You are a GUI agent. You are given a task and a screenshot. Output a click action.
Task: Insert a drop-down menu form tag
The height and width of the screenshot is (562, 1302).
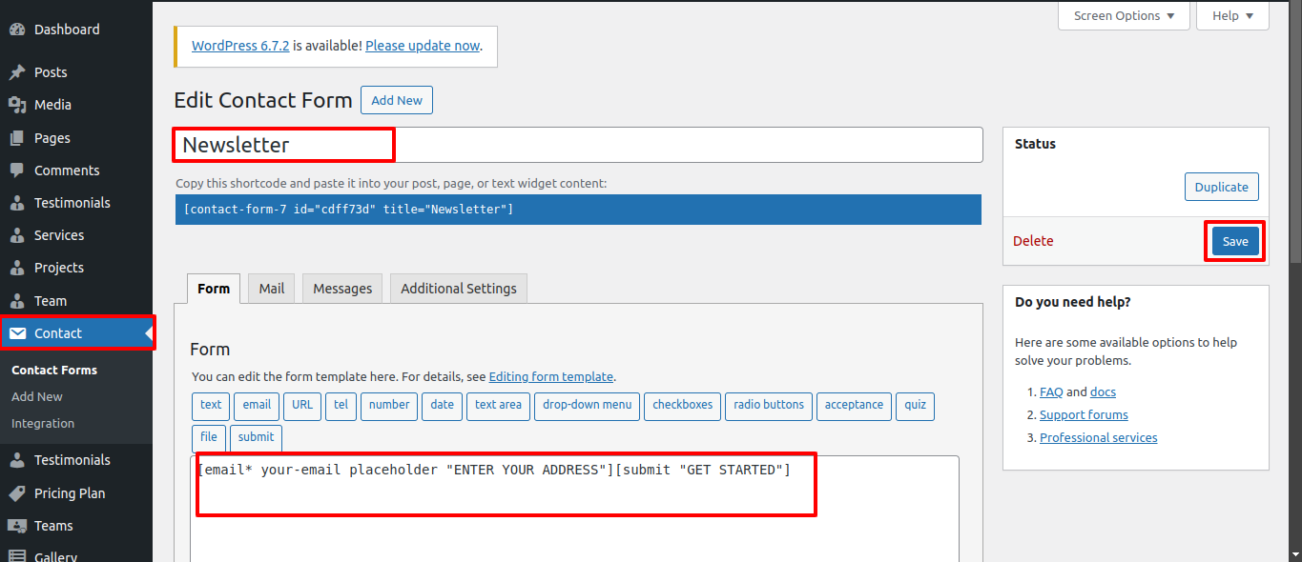click(587, 406)
